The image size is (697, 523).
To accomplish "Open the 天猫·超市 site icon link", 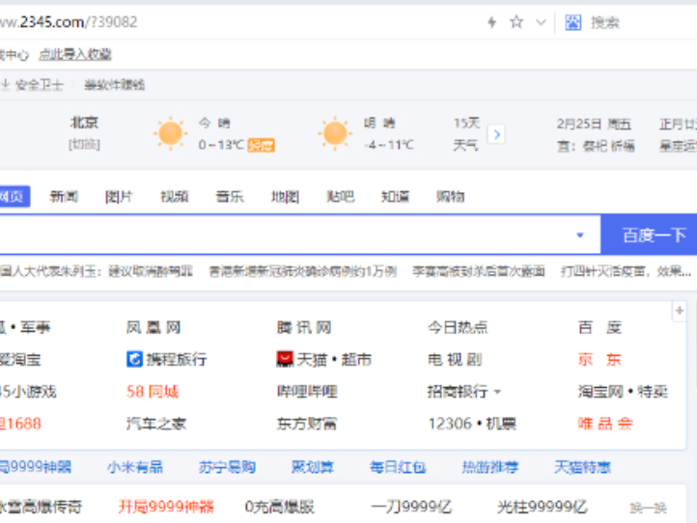I will point(285,360).
